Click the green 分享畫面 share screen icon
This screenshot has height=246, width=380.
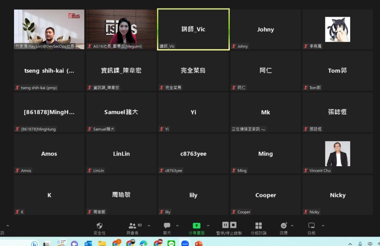(196, 226)
